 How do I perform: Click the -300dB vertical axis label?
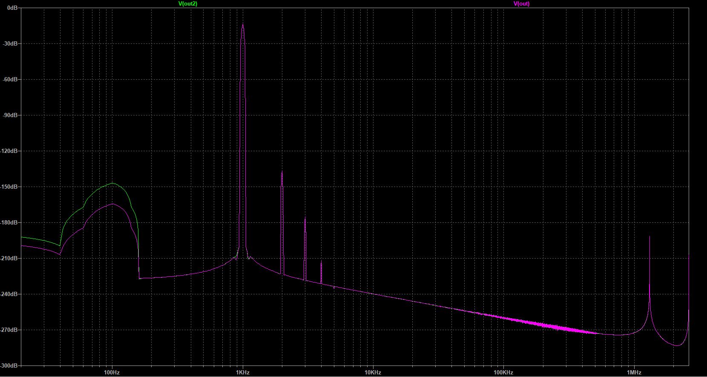point(9,365)
